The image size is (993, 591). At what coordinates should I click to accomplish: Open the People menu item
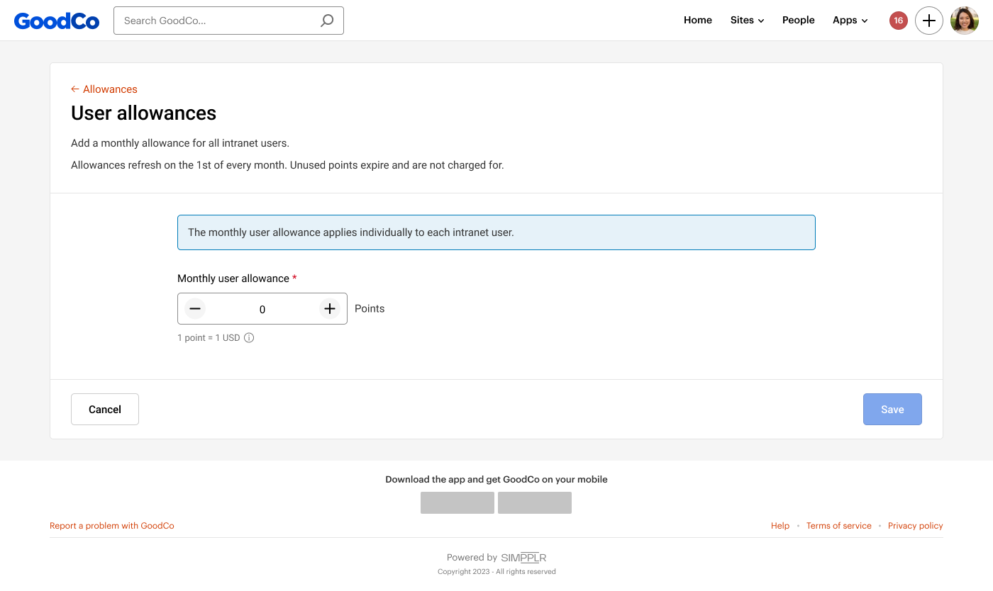pos(798,21)
